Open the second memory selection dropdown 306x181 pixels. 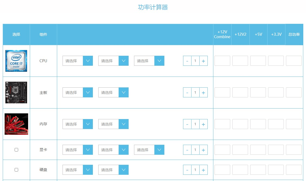click(x=113, y=124)
